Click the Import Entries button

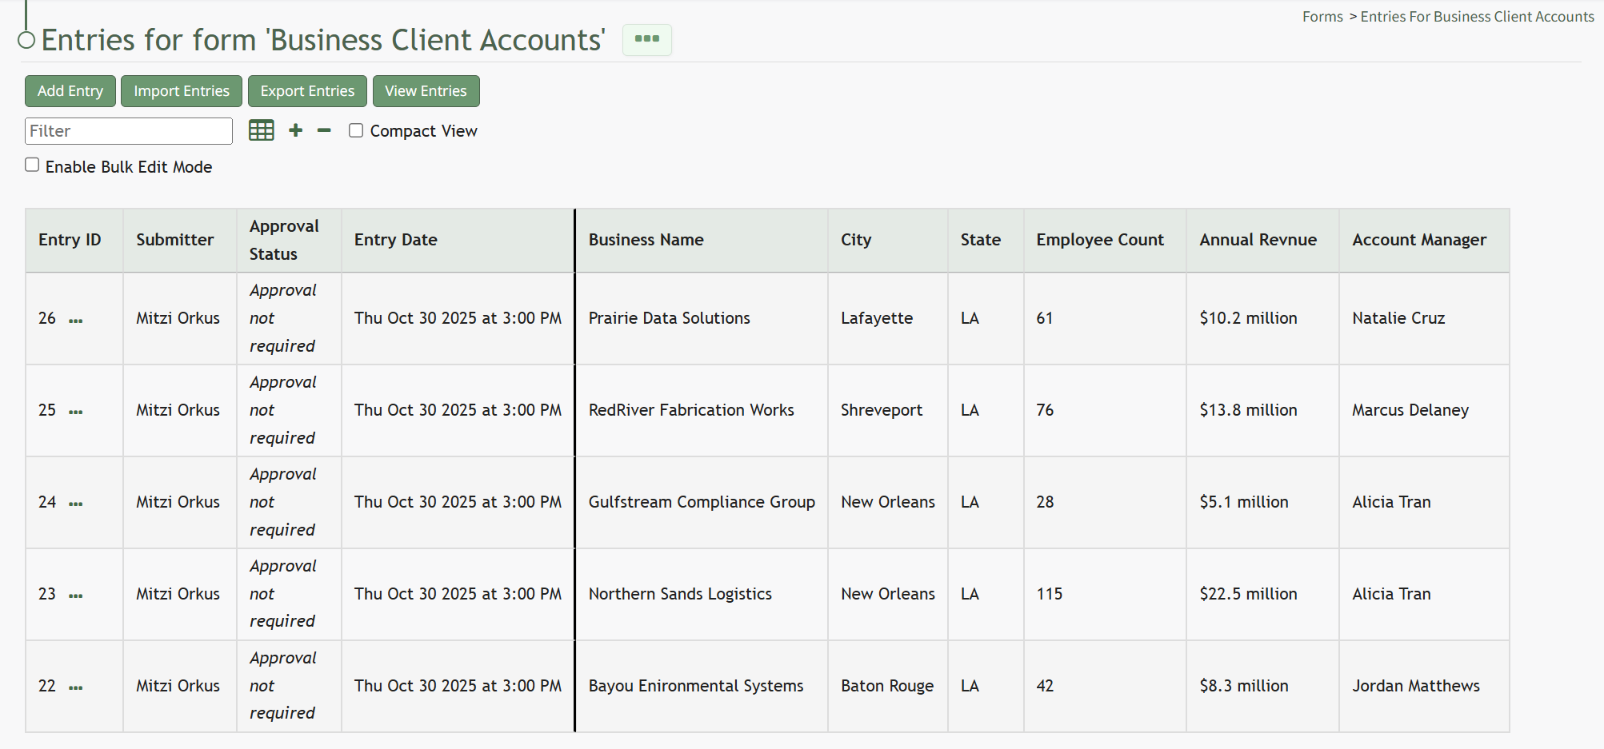(182, 91)
